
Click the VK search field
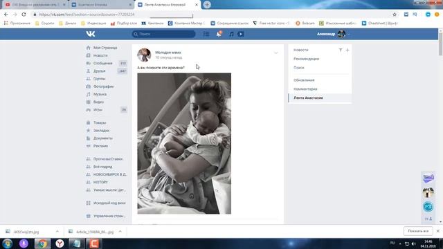point(163,34)
